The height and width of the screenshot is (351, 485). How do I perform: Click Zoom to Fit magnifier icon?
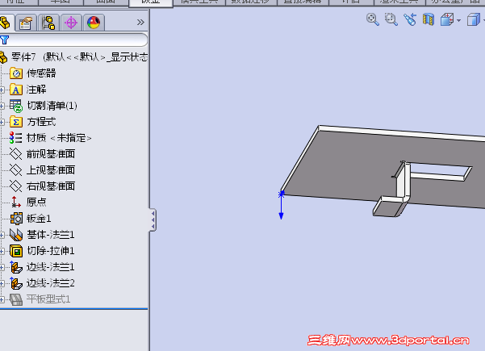click(x=373, y=20)
